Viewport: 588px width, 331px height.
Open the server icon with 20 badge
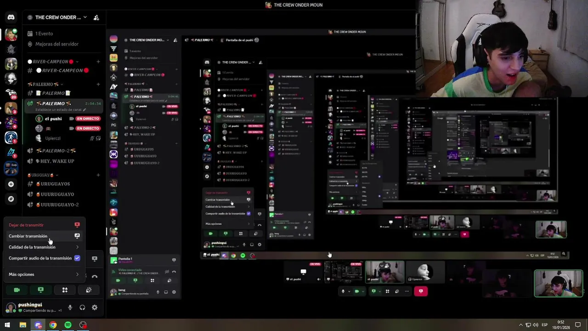click(11, 93)
